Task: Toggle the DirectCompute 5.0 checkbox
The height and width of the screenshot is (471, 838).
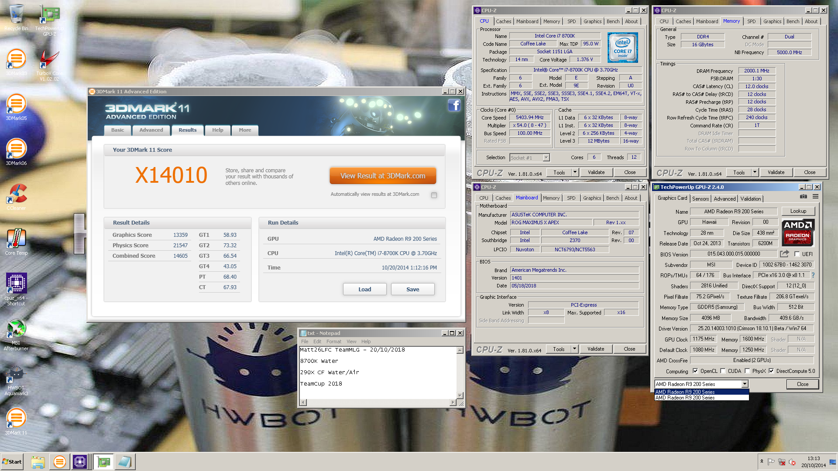Action: (771, 371)
